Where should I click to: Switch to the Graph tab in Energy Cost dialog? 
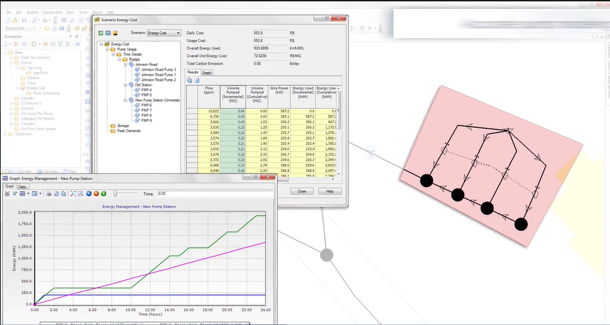(x=207, y=73)
